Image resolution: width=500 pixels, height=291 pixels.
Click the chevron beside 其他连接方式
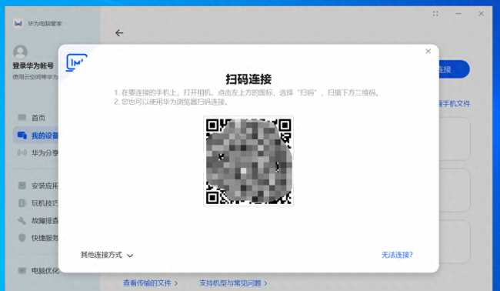(x=130, y=256)
